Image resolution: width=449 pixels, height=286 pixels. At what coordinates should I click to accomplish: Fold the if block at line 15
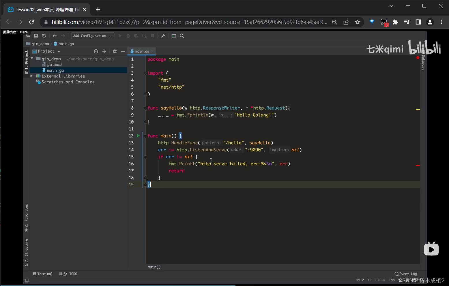145,157
